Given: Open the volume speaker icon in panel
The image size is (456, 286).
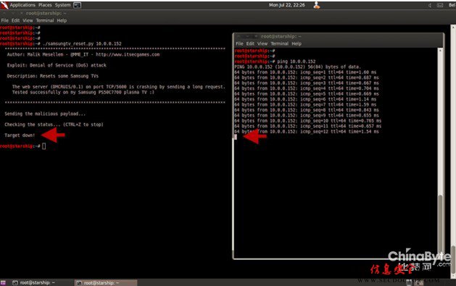Looking at the screenshot, I should 429,5.
